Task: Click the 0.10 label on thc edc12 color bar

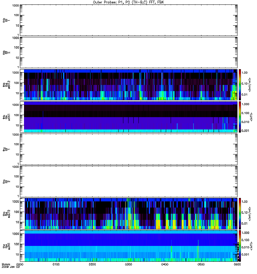Action: pyautogui.click(x=244, y=212)
